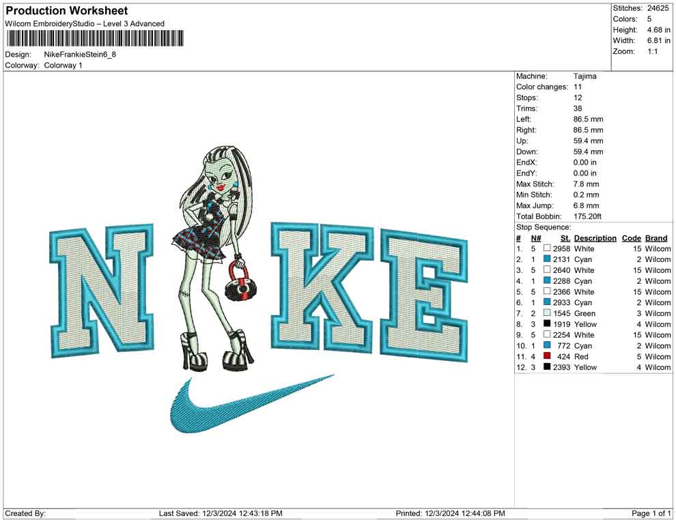Click the height value 4.68 in

click(x=658, y=30)
